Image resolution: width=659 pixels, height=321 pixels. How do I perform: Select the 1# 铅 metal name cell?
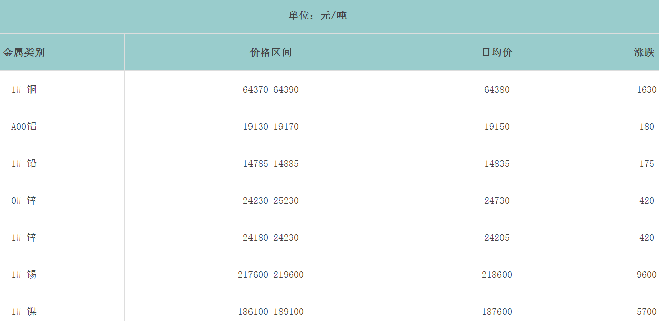click(x=24, y=164)
